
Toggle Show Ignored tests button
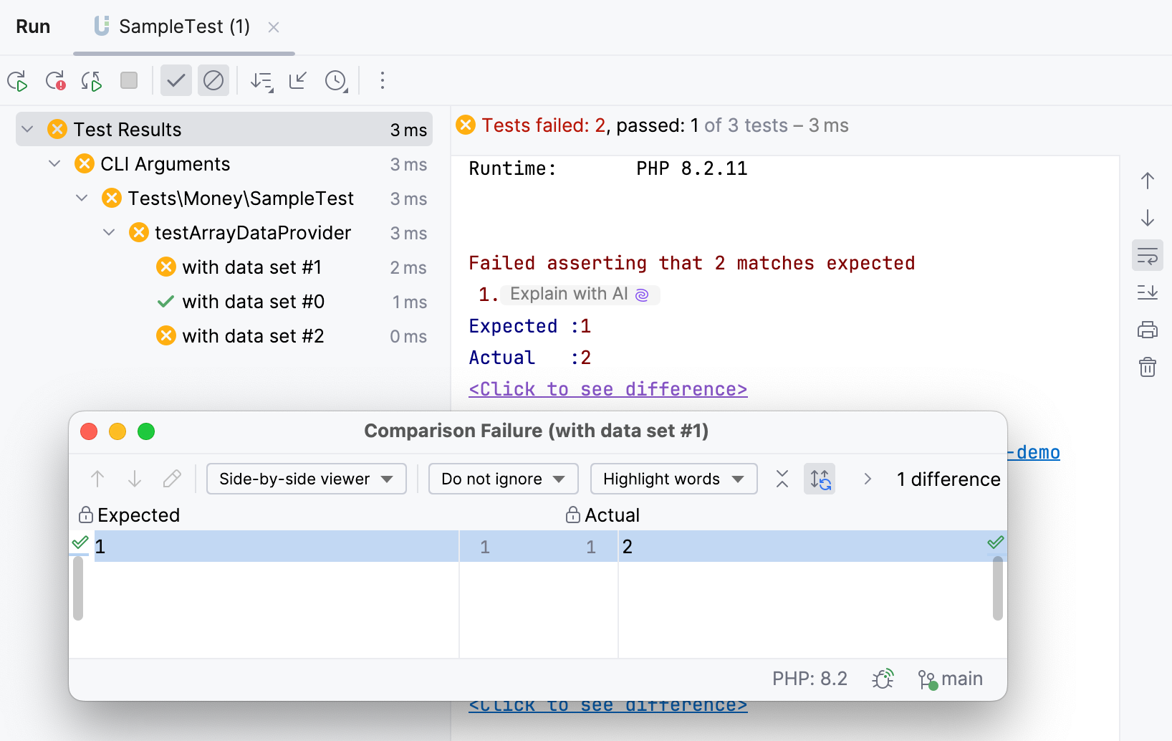coord(213,81)
